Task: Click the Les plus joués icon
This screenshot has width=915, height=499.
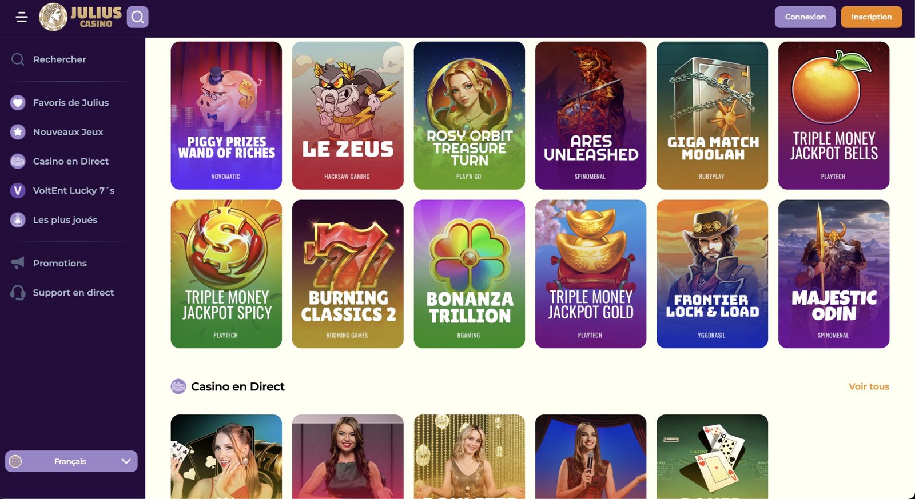Action: [18, 220]
